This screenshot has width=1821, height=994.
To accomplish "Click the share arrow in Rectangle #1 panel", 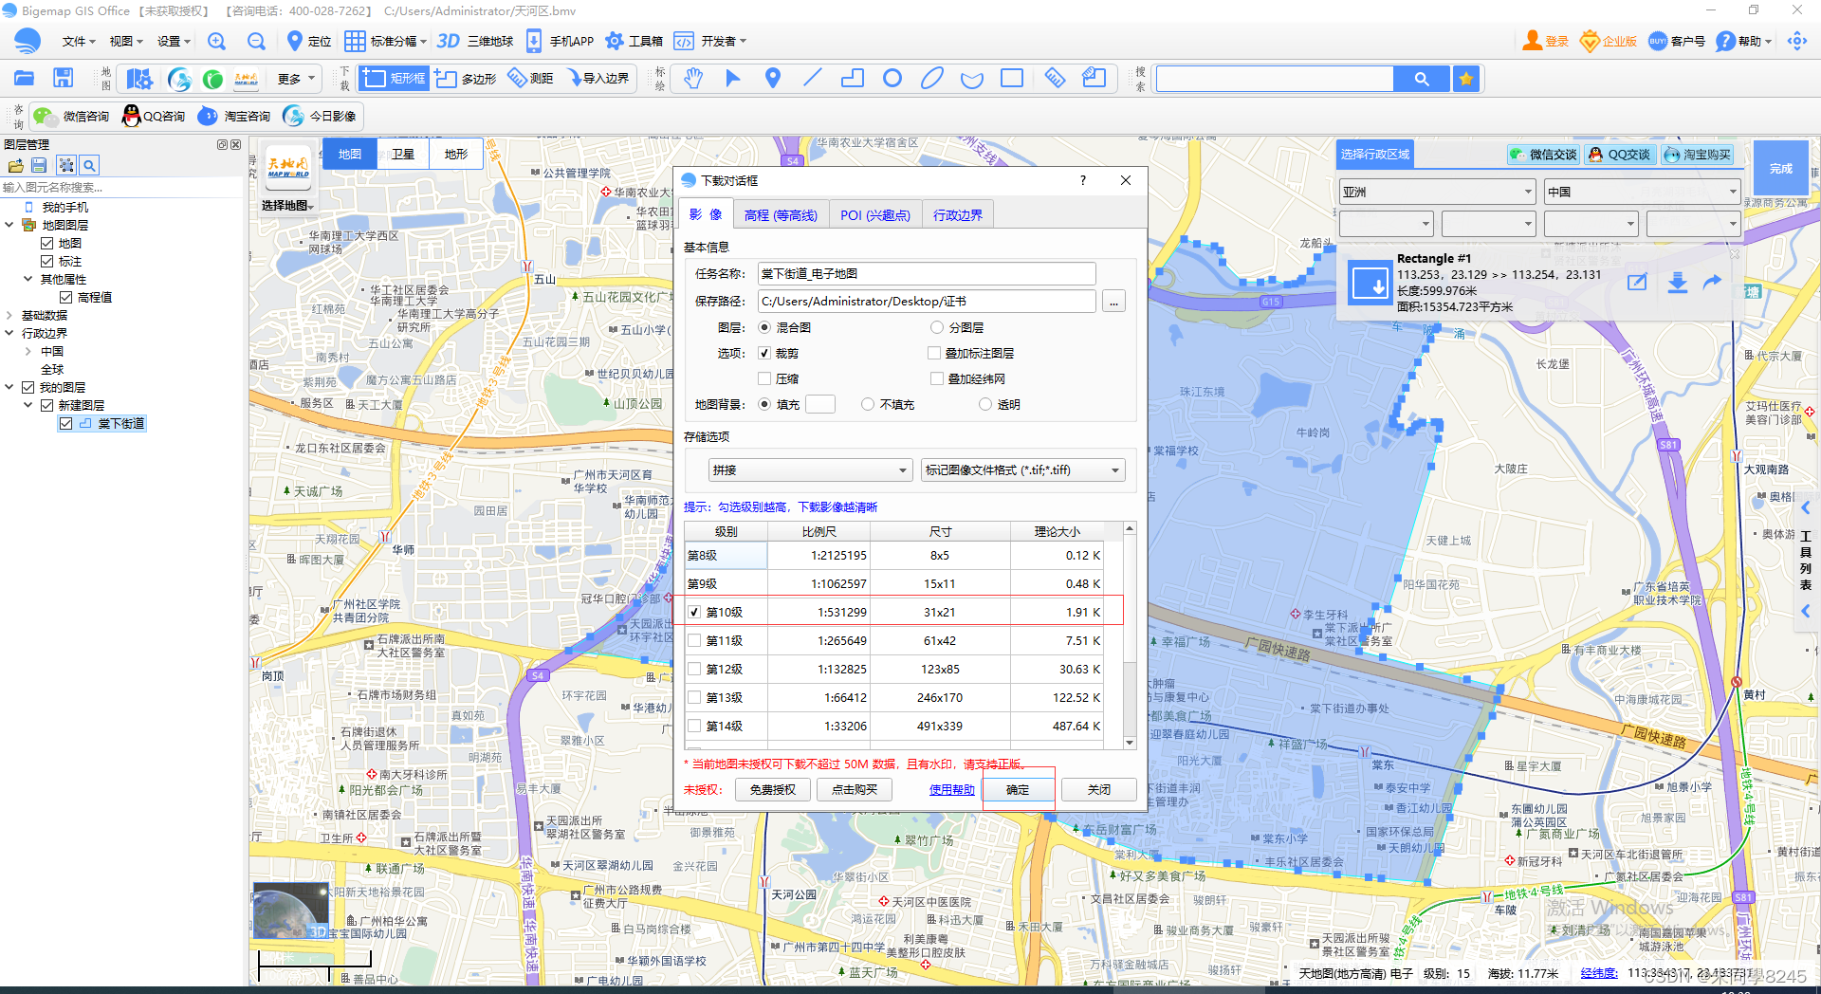I will pyautogui.click(x=1712, y=283).
